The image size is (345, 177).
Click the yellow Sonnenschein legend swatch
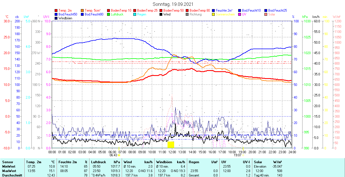[213, 14]
